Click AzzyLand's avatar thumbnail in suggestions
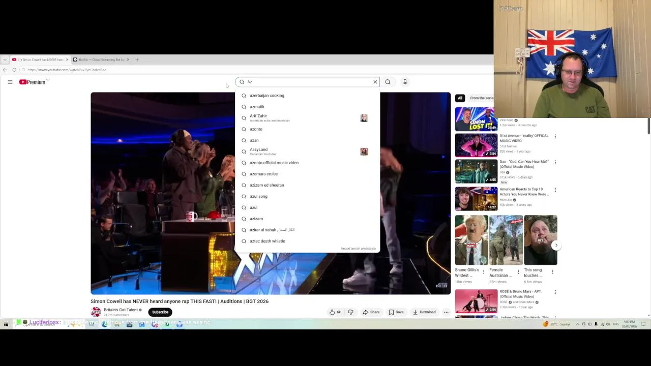The width and height of the screenshot is (651, 366). (x=364, y=151)
